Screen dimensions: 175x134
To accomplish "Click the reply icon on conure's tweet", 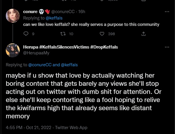I will point(25,34).
